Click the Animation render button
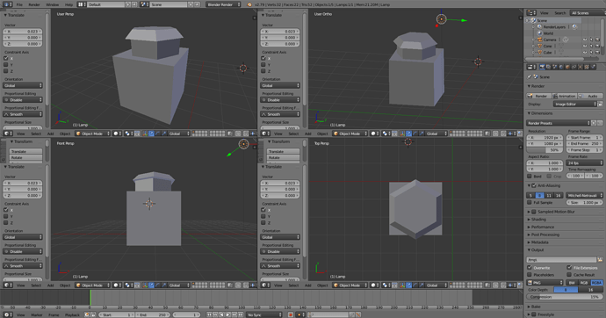 565,96
